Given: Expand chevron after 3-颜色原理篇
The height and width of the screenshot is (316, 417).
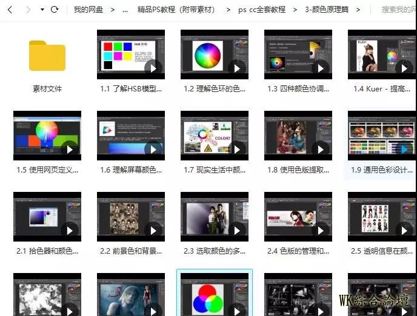Looking at the screenshot, I should tap(358, 10).
